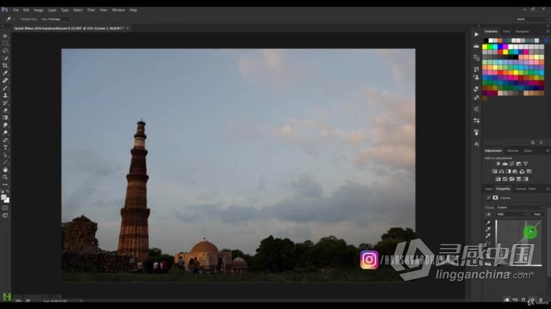Toggle Quick Mask mode

click(x=5, y=208)
